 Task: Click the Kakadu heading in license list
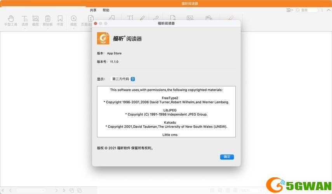[x=170, y=123]
